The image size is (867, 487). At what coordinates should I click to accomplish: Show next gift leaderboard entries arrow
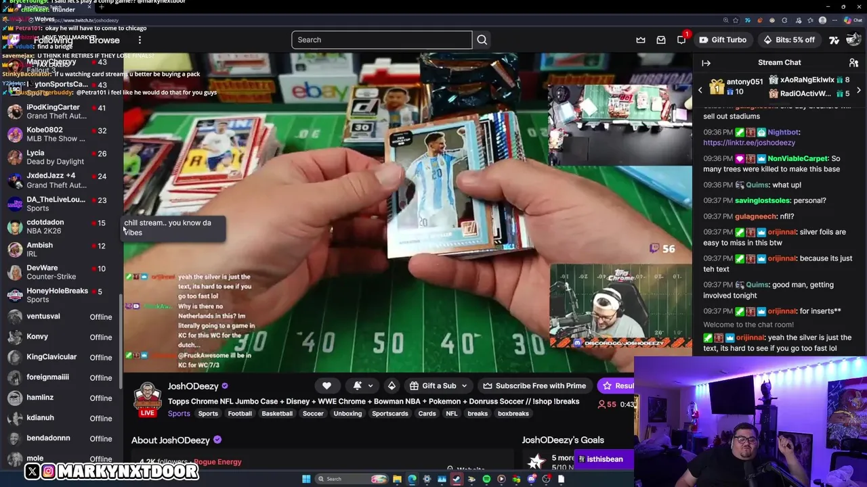pos(859,90)
